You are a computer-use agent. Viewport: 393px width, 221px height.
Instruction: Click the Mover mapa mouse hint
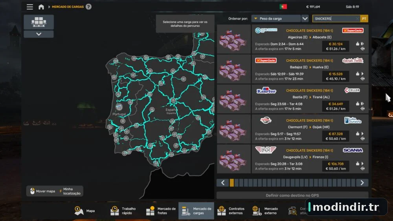tap(42, 191)
